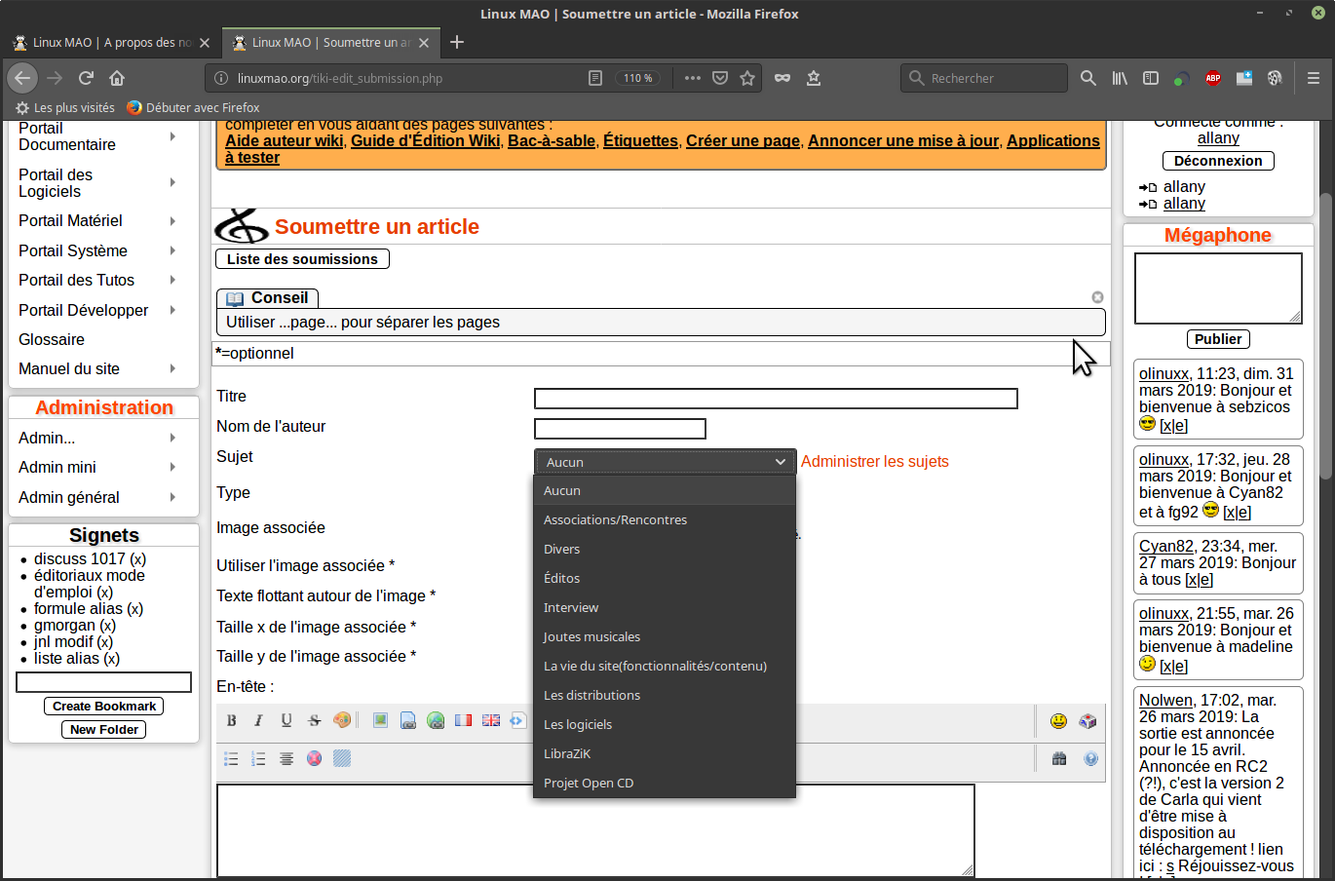Open editor help with the blue question icon
Viewport: 1335px width, 881px height.
point(1090,759)
